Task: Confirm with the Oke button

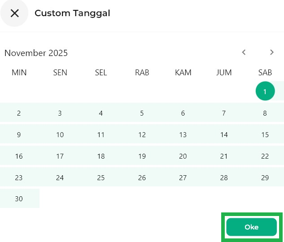Action: point(251,227)
